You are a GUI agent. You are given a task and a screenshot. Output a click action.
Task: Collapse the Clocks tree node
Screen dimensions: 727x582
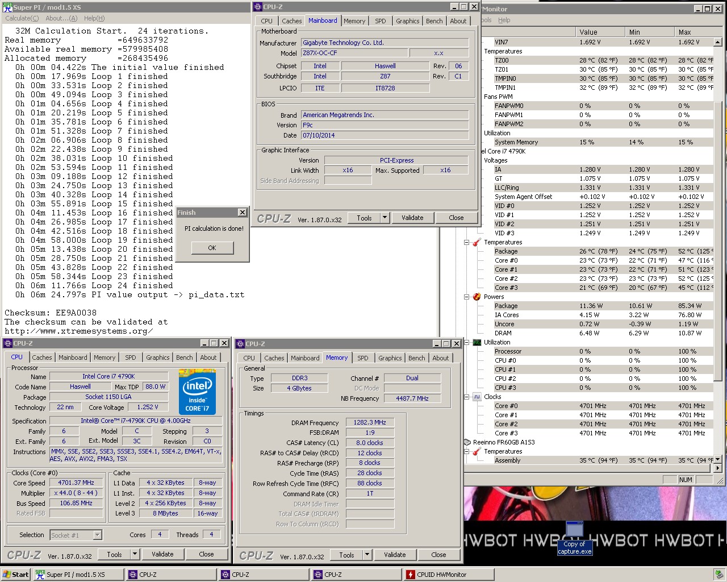pyautogui.click(x=467, y=397)
